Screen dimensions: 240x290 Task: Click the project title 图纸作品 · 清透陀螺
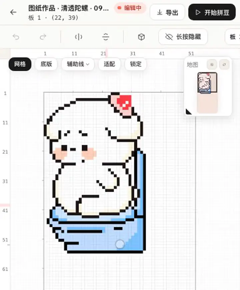[68, 8]
